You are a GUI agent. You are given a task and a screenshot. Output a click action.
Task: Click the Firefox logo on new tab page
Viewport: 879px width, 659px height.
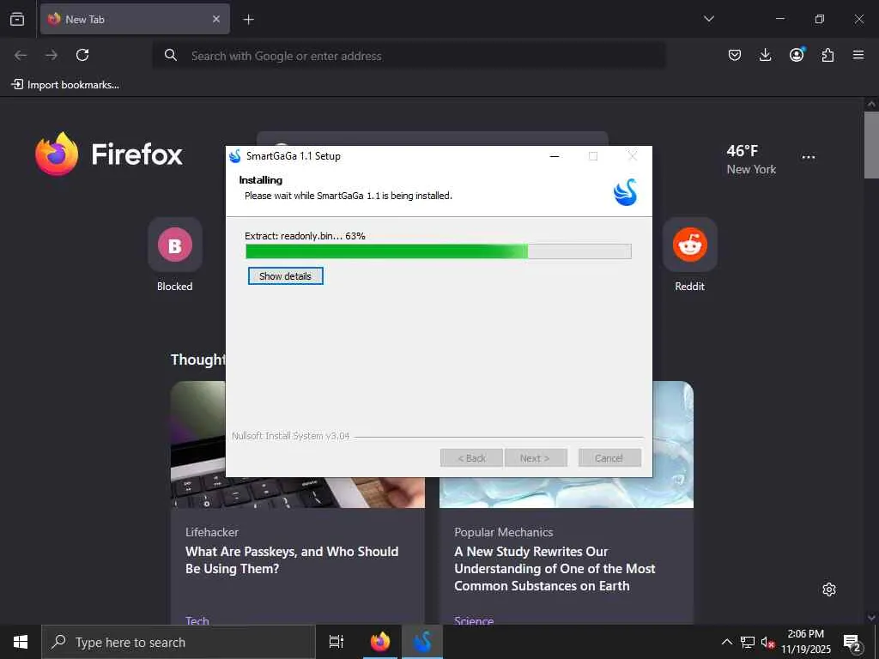[109, 154]
